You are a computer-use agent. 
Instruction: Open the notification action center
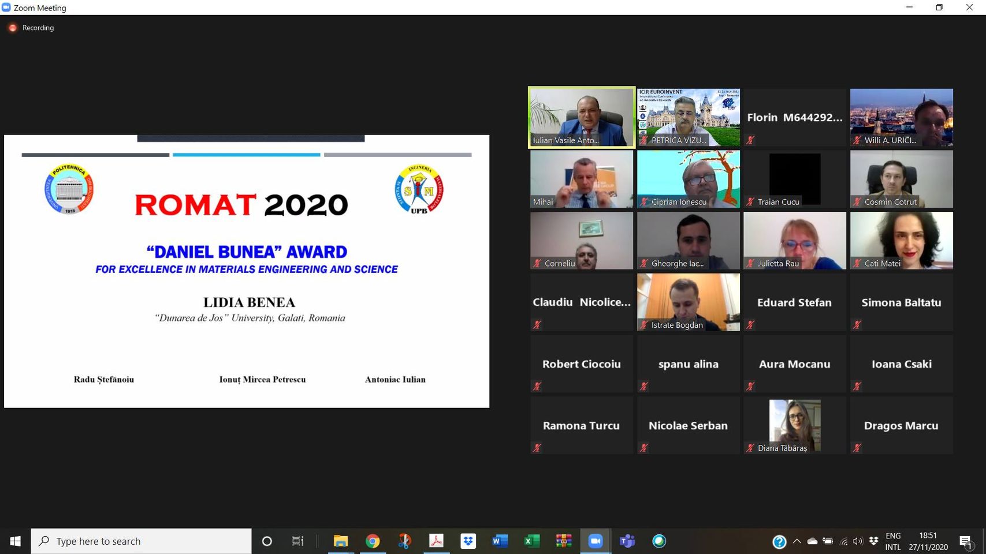965,541
